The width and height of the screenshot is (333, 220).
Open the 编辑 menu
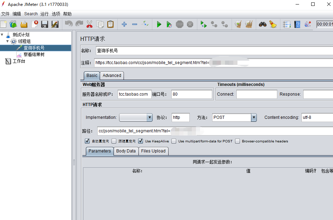tap(17, 14)
